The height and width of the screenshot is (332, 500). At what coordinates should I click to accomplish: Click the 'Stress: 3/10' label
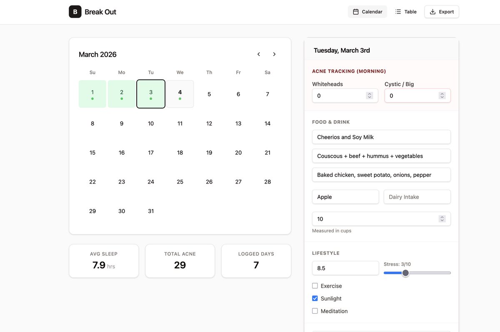(x=397, y=264)
